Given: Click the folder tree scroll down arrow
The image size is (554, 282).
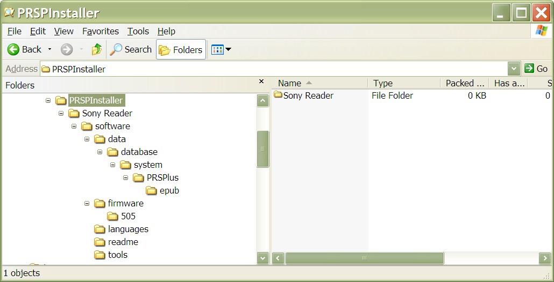Looking at the screenshot, I should [x=262, y=258].
